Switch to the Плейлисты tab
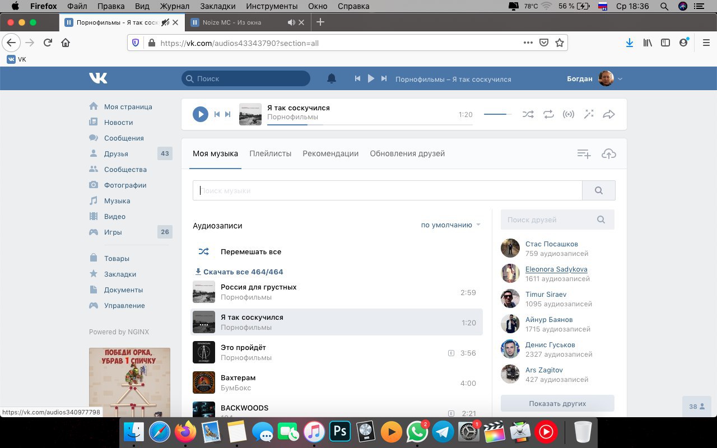This screenshot has width=717, height=448. point(271,153)
